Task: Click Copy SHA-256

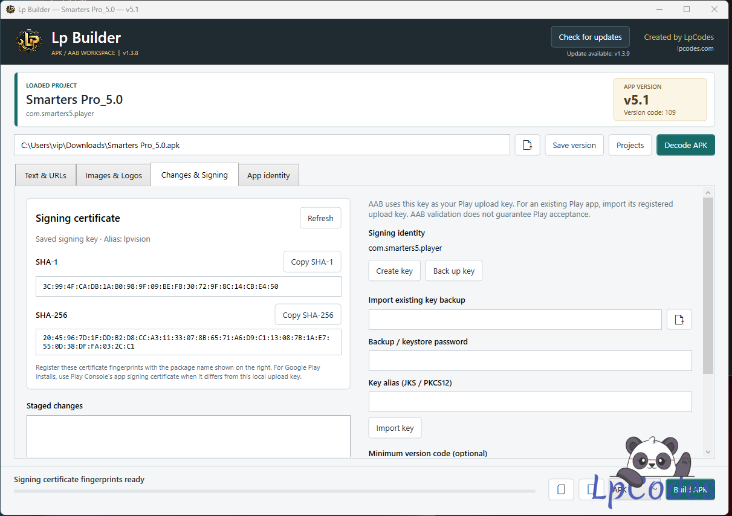Action: click(x=308, y=315)
